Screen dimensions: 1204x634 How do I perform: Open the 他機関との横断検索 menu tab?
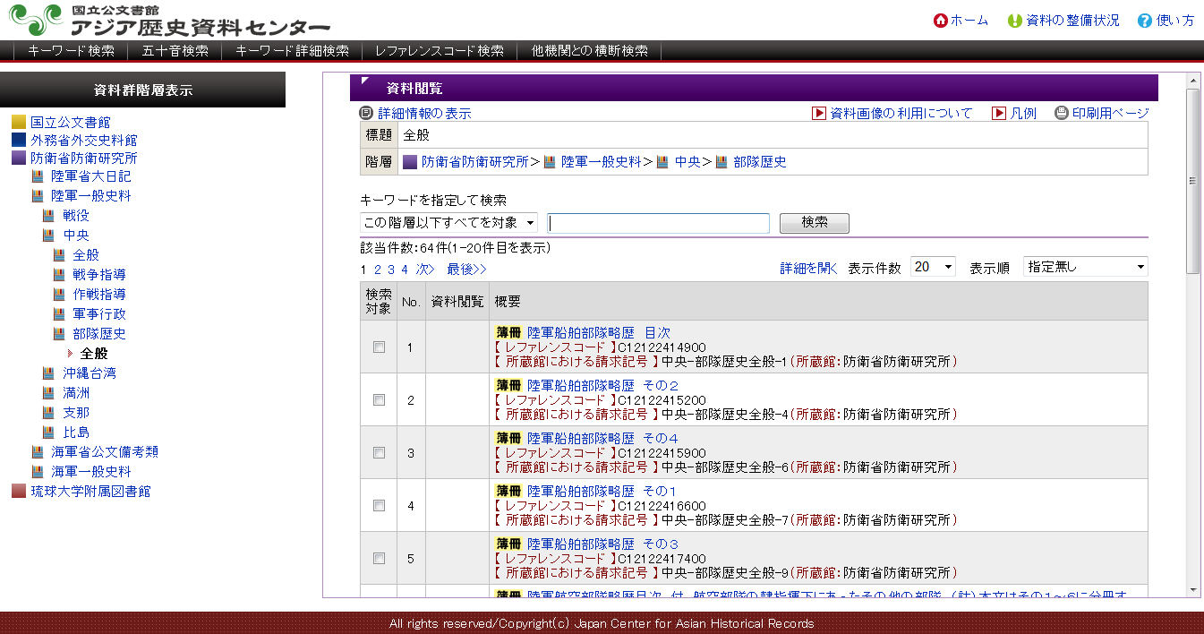(589, 51)
